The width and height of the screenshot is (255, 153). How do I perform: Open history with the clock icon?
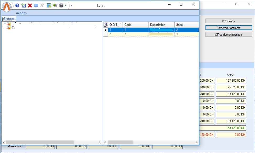pos(55,5)
